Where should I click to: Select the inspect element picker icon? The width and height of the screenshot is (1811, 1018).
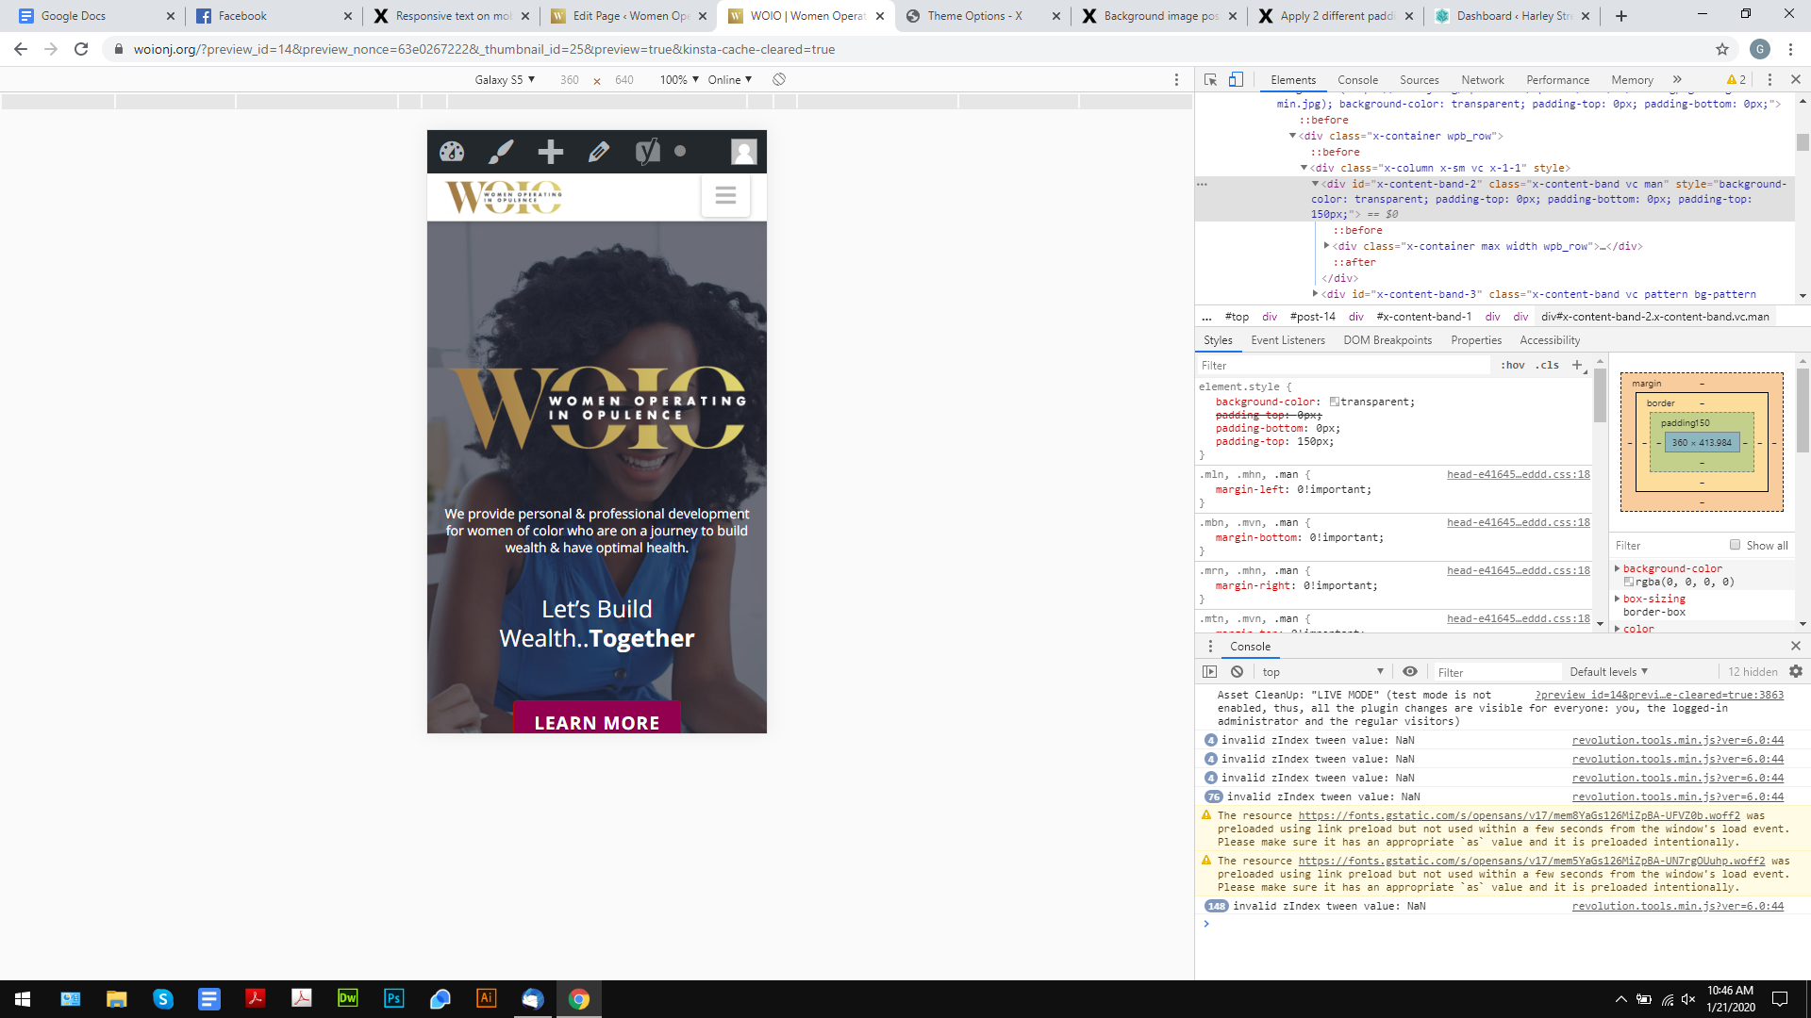(x=1210, y=80)
